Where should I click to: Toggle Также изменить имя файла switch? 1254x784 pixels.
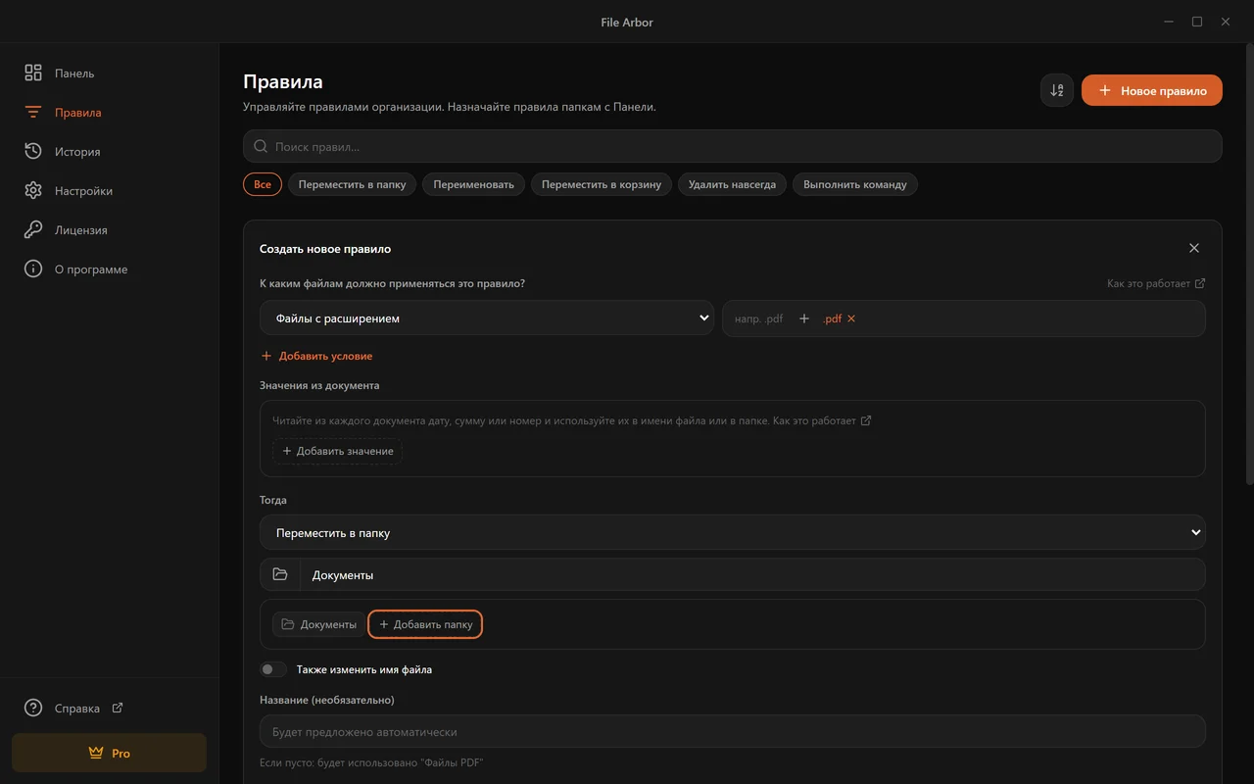pyautogui.click(x=273, y=669)
